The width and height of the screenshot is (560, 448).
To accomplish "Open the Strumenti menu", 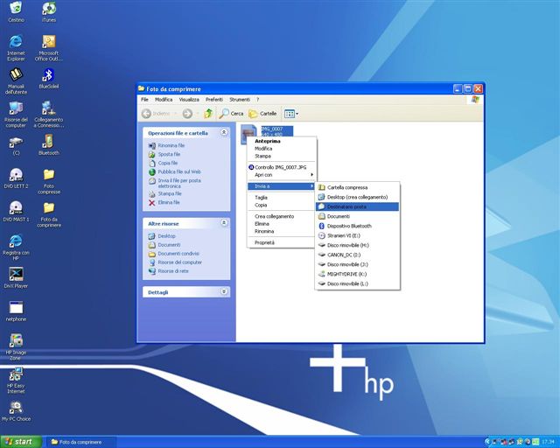I will tap(240, 100).
